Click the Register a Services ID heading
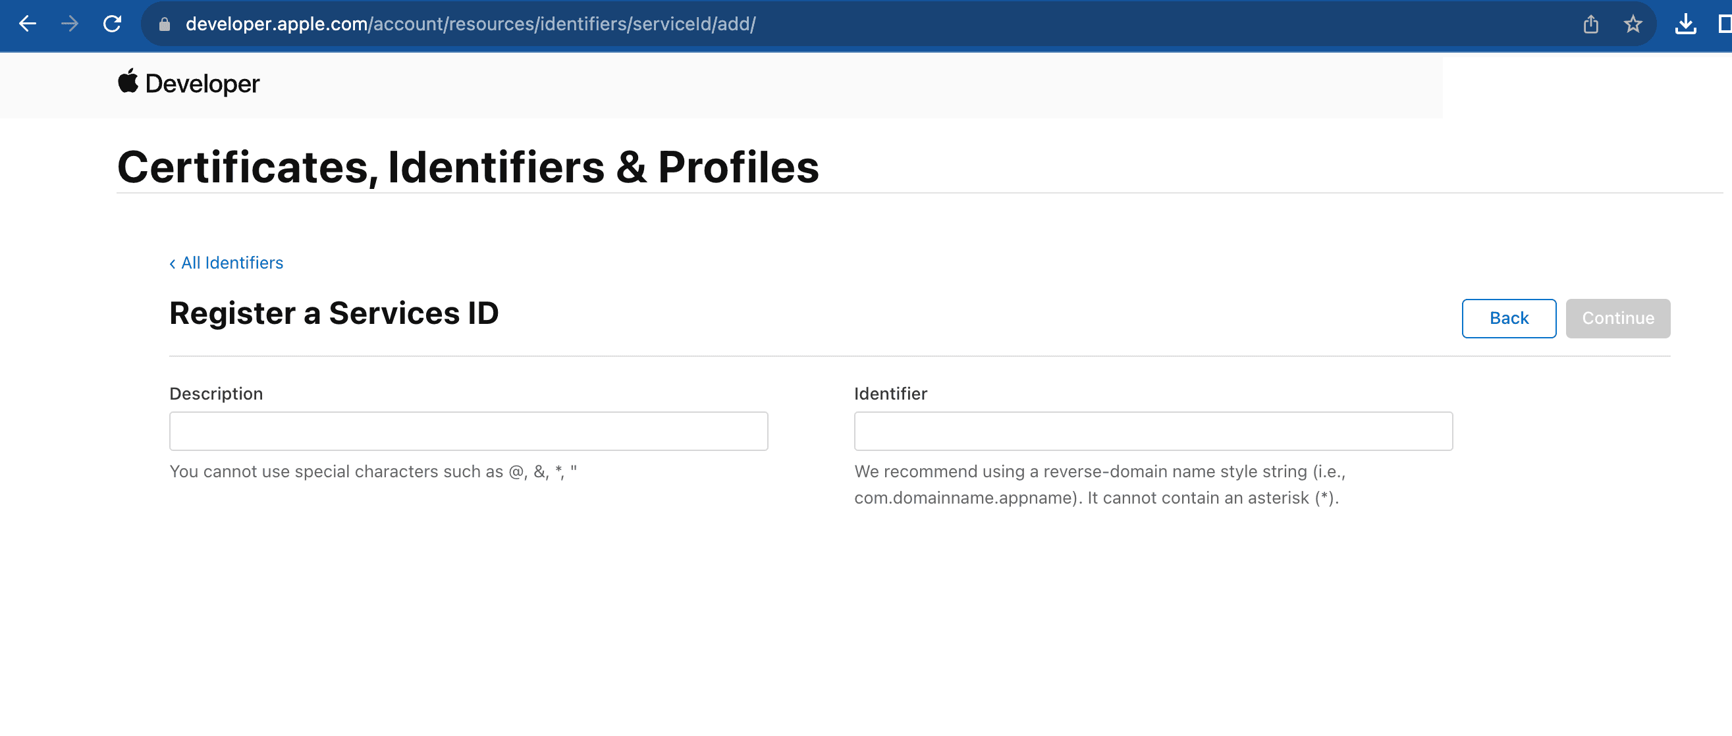 click(333, 313)
